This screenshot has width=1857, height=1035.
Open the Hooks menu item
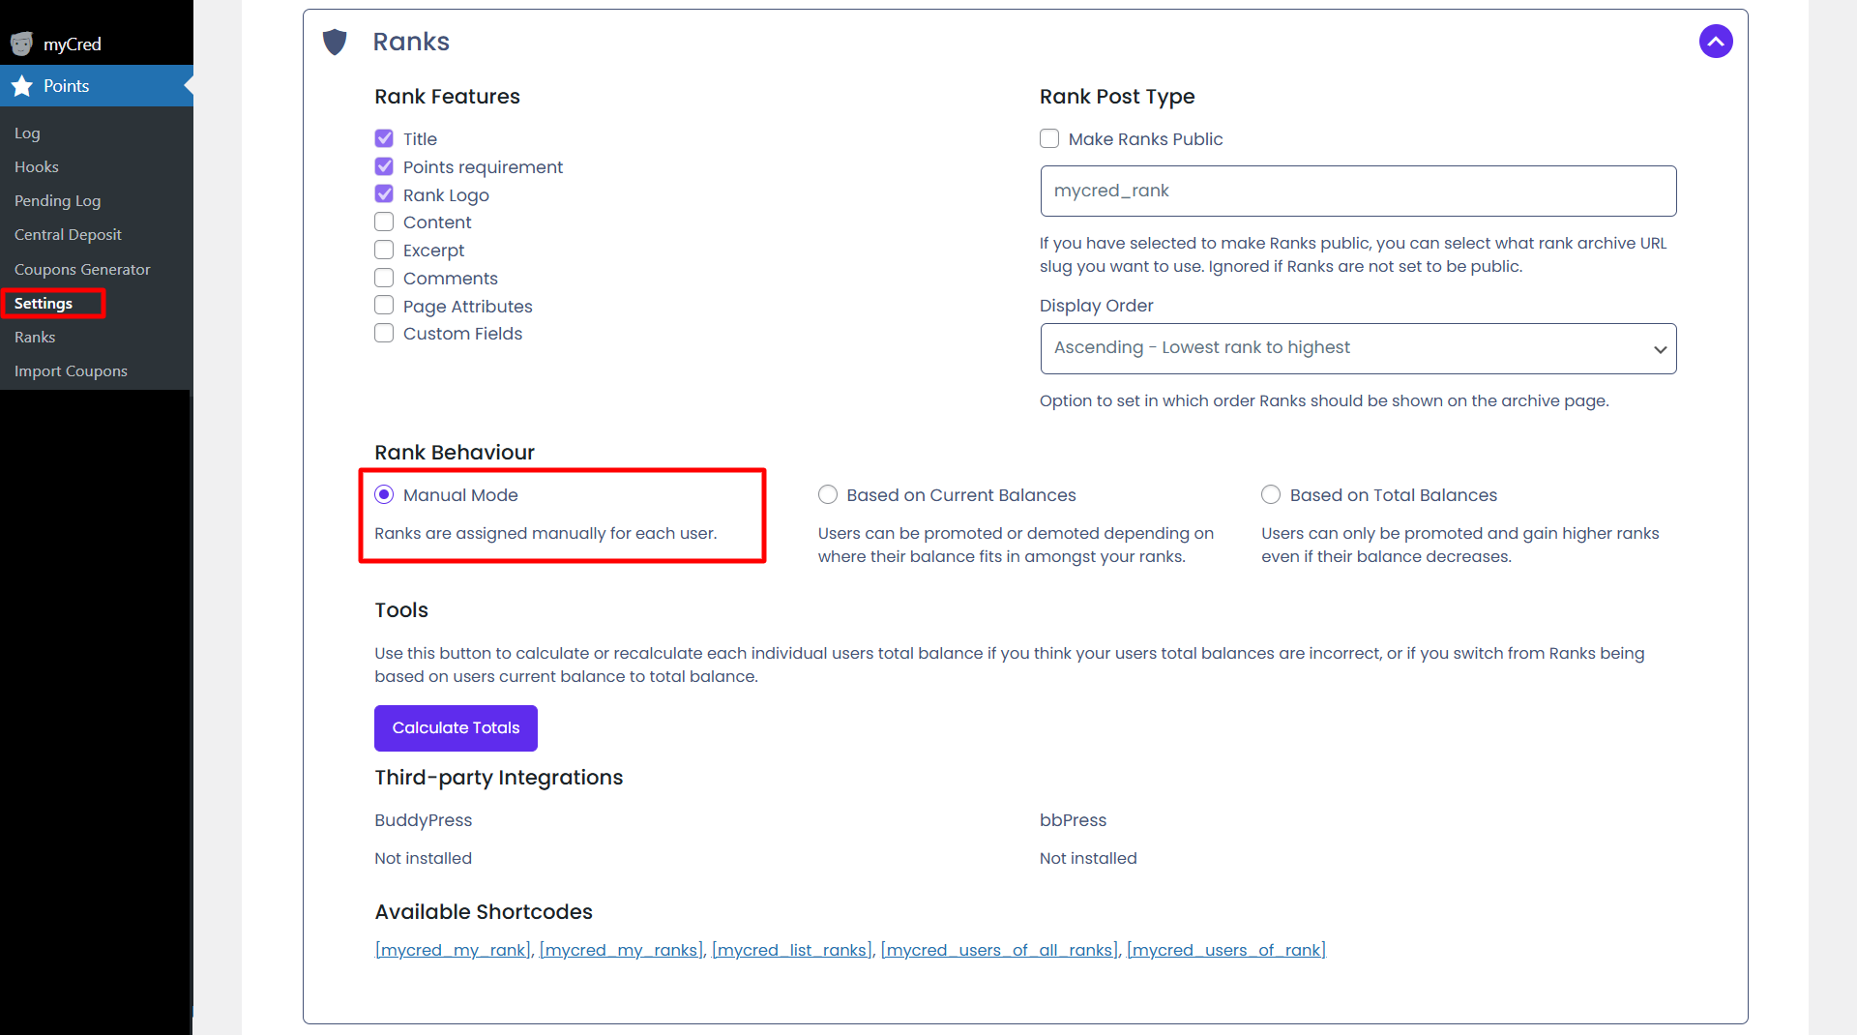37,167
